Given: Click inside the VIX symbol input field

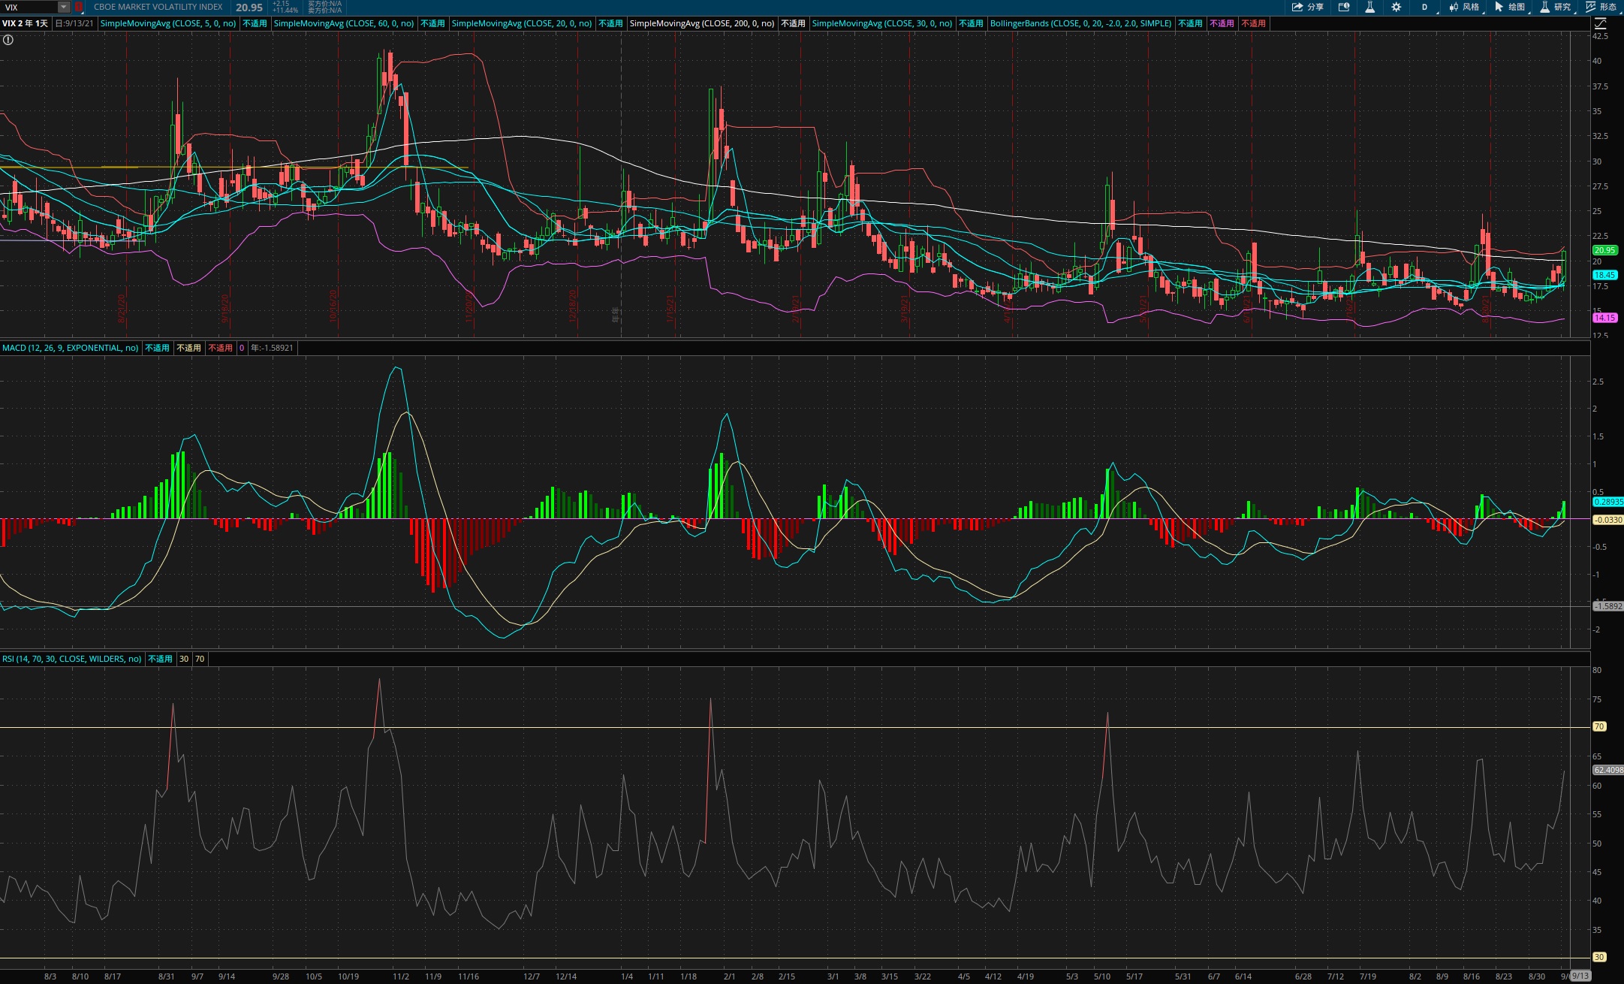Looking at the screenshot, I should coord(29,7).
